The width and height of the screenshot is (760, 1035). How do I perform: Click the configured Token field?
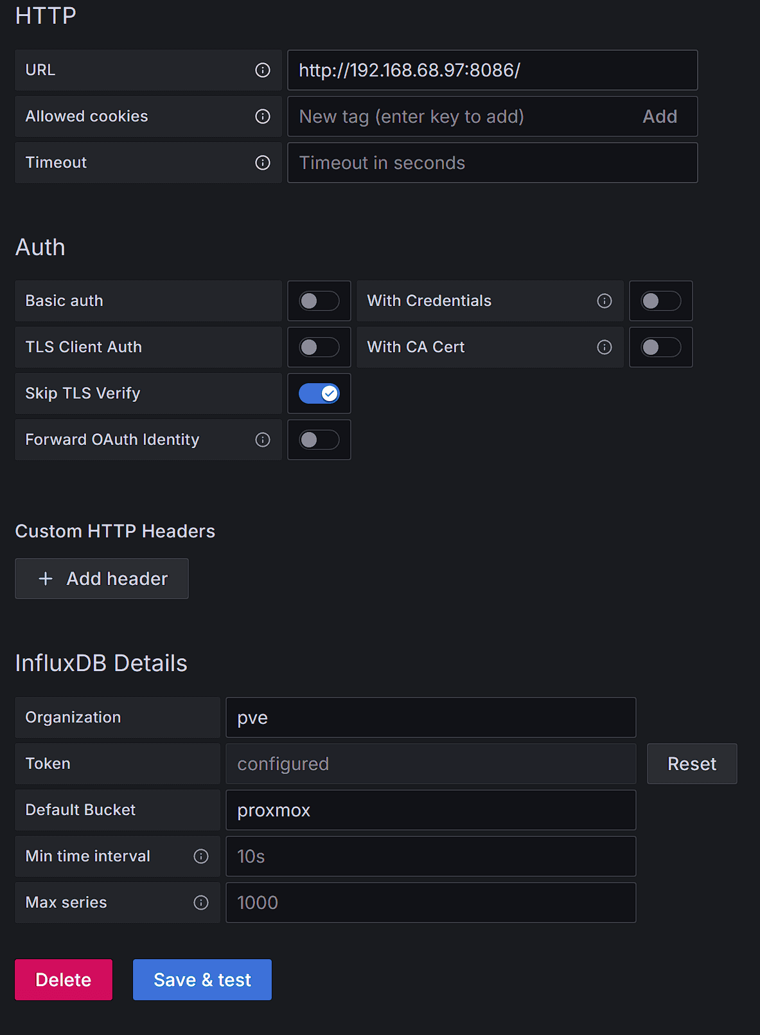pyautogui.click(x=431, y=764)
